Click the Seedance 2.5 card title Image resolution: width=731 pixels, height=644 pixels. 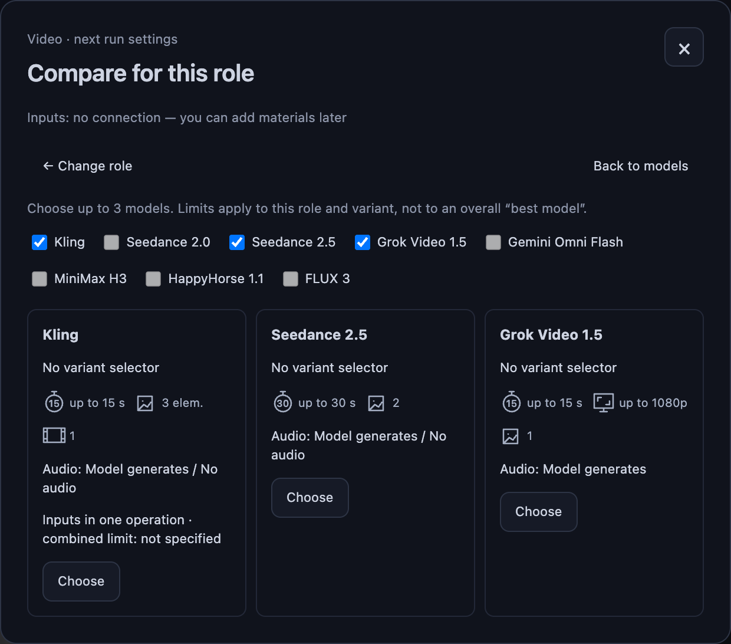coord(319,335)
